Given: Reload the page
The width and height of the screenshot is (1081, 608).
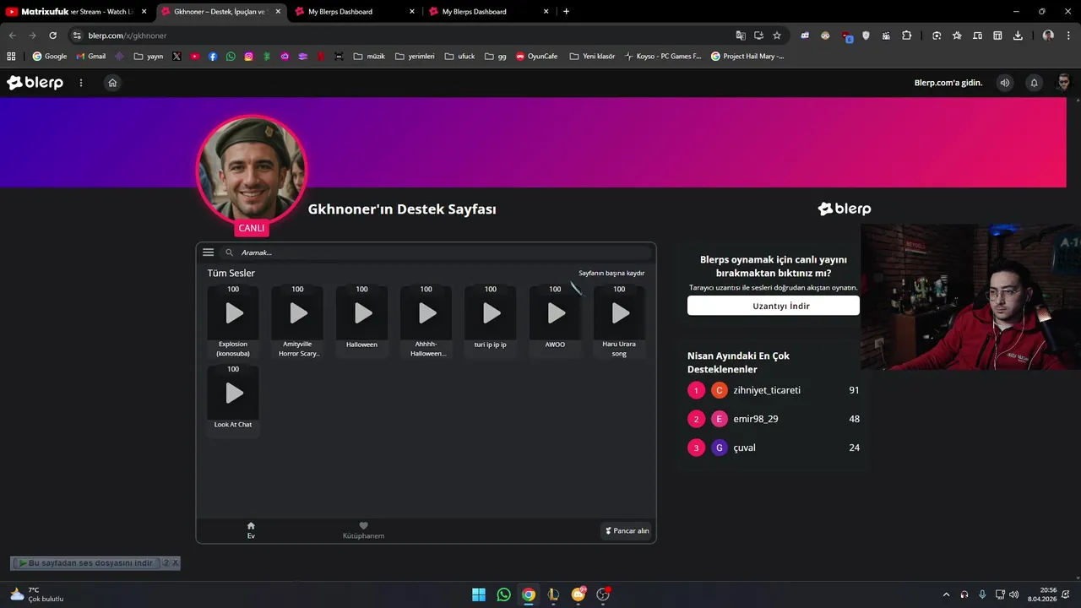Looking at the screenshot, I should click(52, 35).
